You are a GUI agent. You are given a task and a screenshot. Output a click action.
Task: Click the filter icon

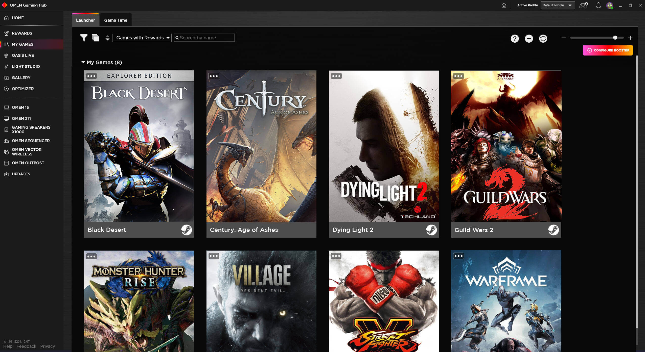coord(84,38)
